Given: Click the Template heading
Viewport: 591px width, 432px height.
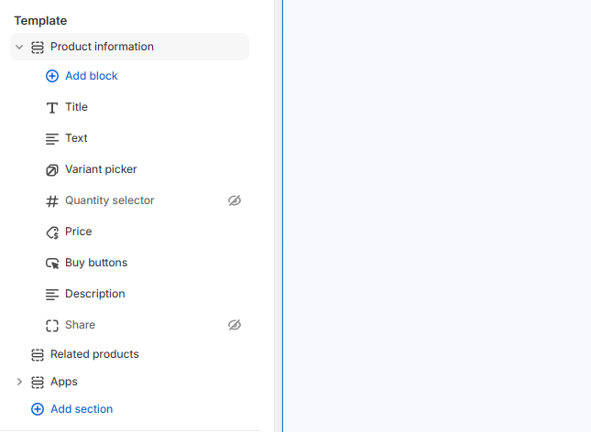Looking at the screenshot, I should point(40,20).
